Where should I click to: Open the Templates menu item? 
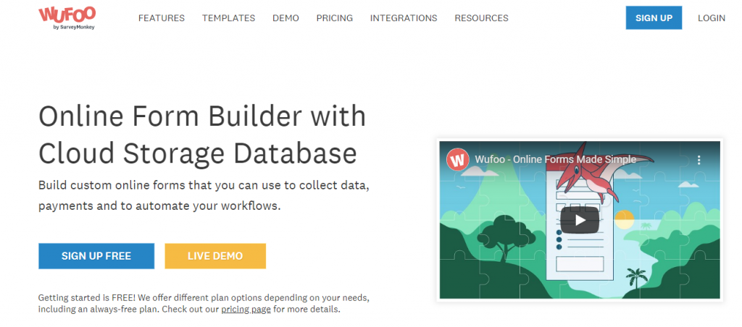coord(228,18)
